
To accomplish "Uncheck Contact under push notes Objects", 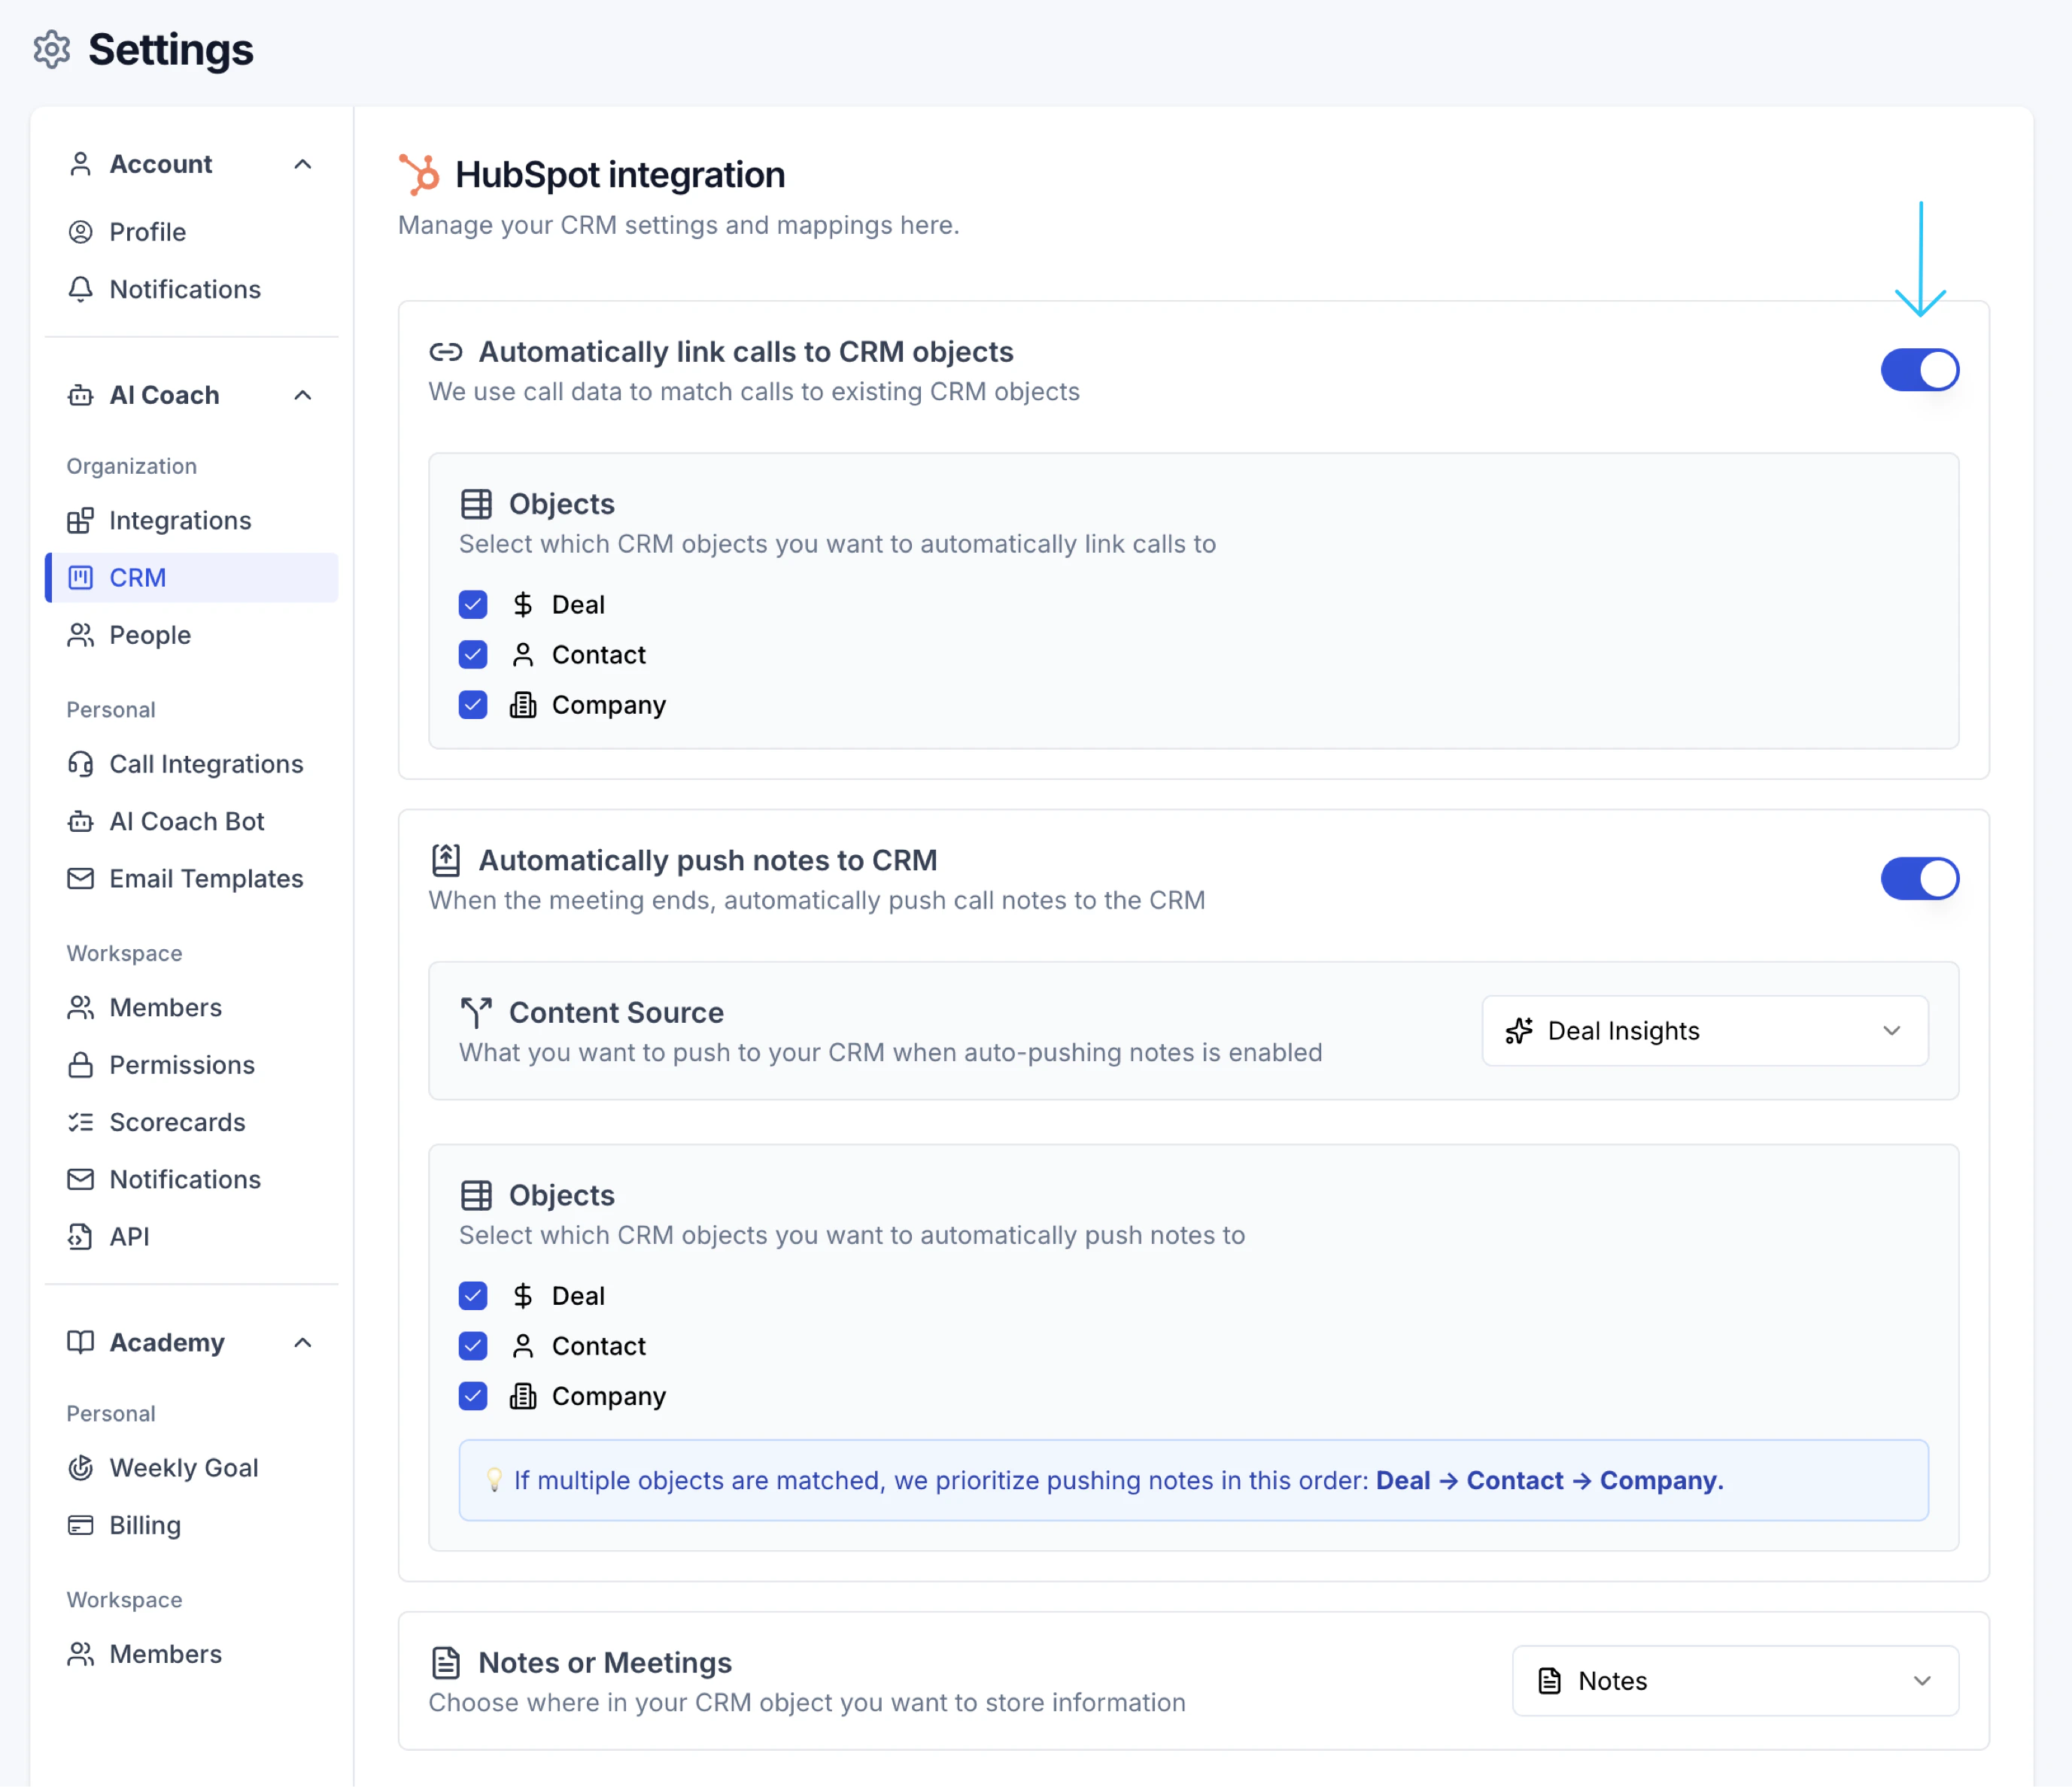I will tap(473, 1346).
